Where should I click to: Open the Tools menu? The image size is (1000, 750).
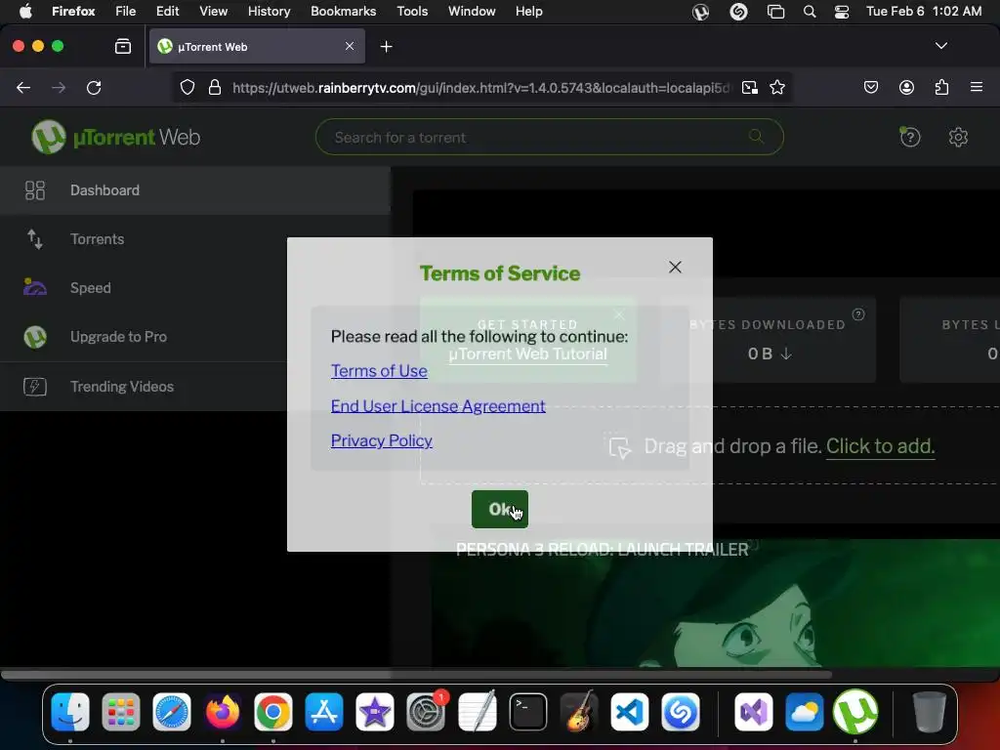click(x=412, y=12)
